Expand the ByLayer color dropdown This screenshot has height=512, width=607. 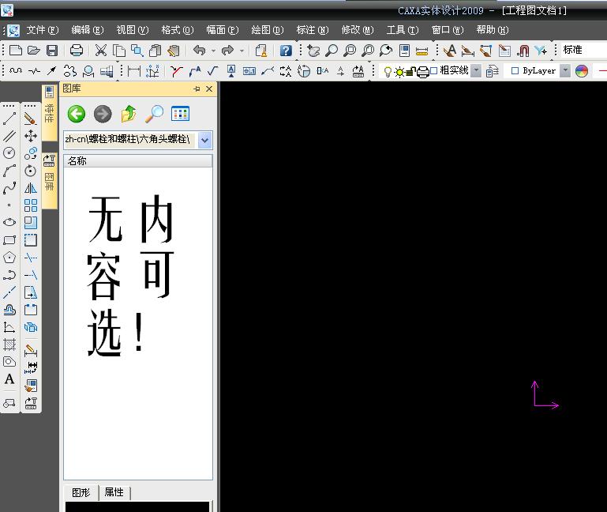pos(565,71)
